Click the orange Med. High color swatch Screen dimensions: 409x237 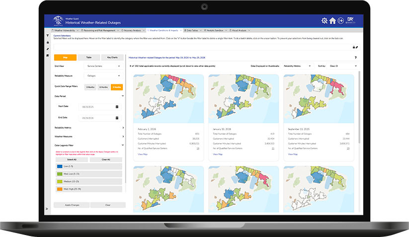60,189
